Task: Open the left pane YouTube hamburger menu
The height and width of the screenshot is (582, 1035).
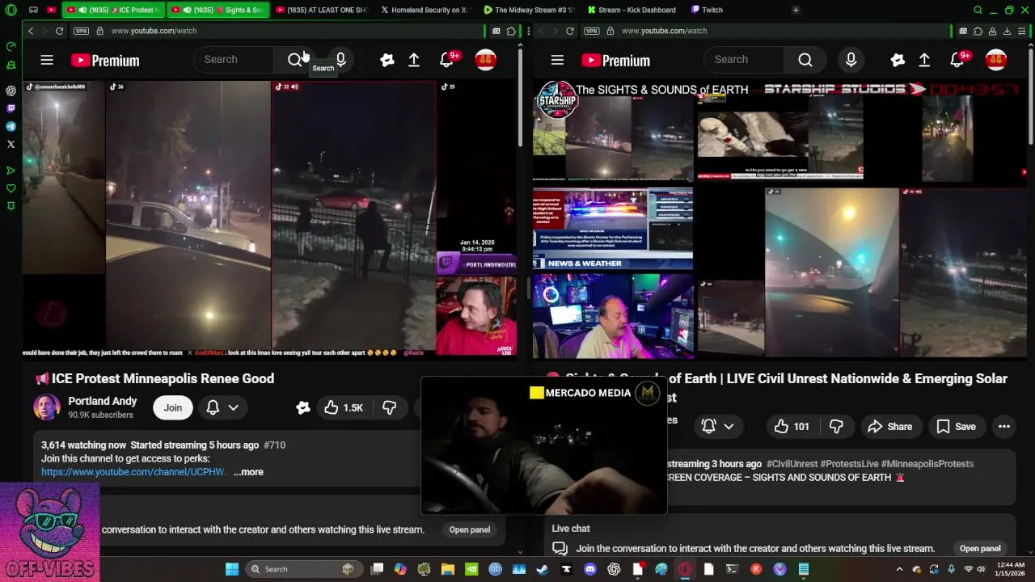Action: [x=47, y=60]
